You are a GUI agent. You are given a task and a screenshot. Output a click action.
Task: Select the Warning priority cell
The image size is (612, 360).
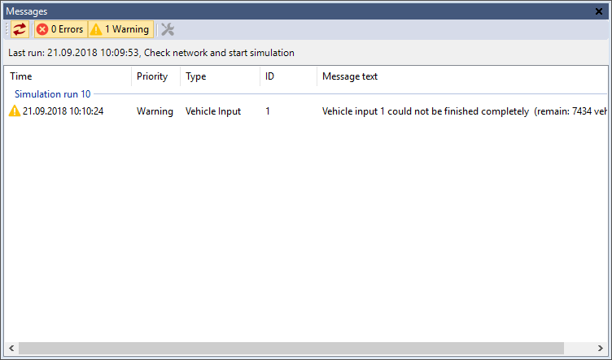pyautogui.click(x=155, y=111)
